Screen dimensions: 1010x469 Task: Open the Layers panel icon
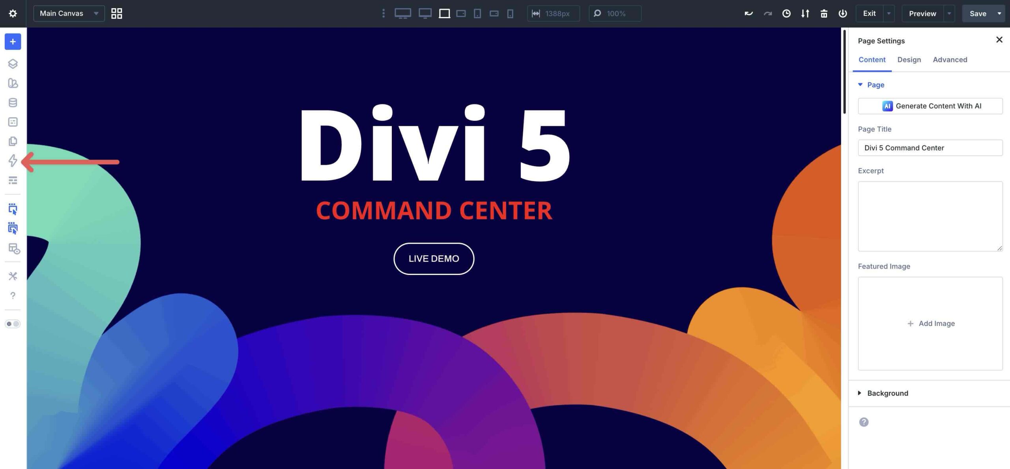(x=13, y=64)
